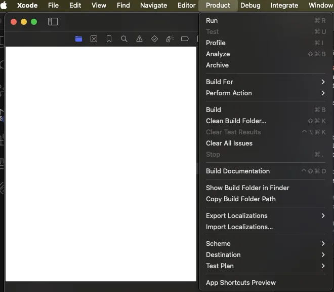This screenshot has width=334, height=292.
Task: Select Clean Build Folder menu item
Action: pyautogui.click(x=236, y=121)
